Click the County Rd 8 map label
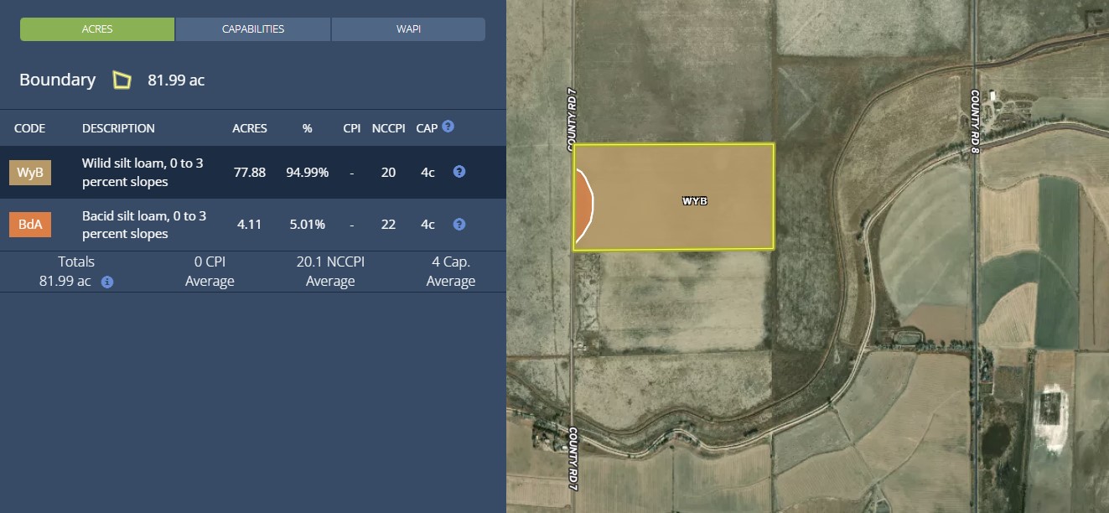 pos(975,122)
